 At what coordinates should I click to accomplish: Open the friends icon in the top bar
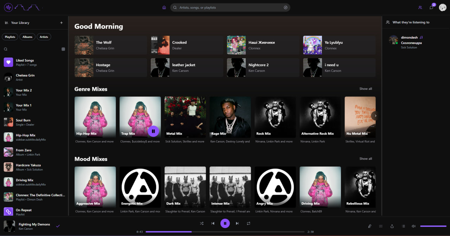pos(420,7)
